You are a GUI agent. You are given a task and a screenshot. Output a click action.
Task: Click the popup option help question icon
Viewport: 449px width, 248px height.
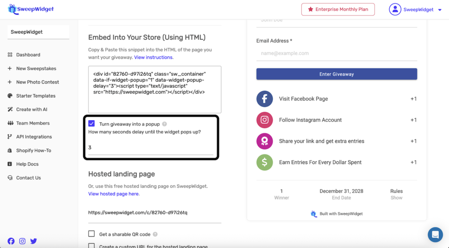point(164,124)
